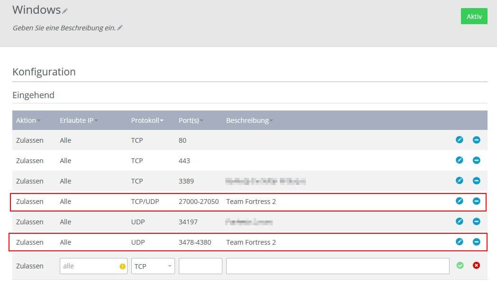Sort by the Port(s) column header

coord(191,120)
